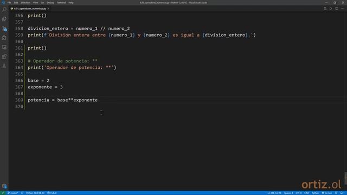Click the print() call on line 356
Screen dimensions: 347x195
point(37,16)
